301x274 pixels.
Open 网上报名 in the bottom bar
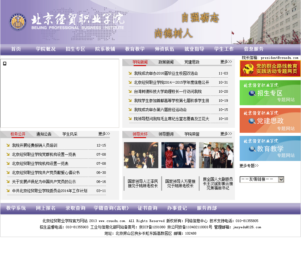click(x=46, y=208)
